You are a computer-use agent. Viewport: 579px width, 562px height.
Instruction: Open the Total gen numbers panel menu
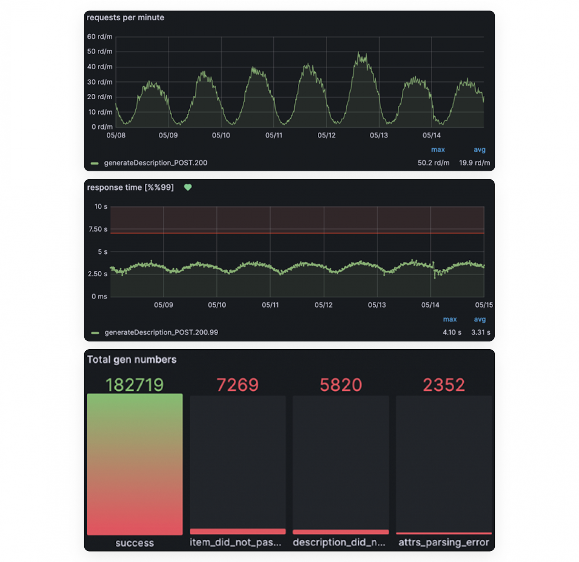point(132,360)
